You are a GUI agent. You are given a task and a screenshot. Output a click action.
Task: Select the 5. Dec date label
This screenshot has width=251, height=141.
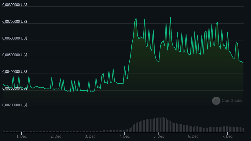coord(159,136)
